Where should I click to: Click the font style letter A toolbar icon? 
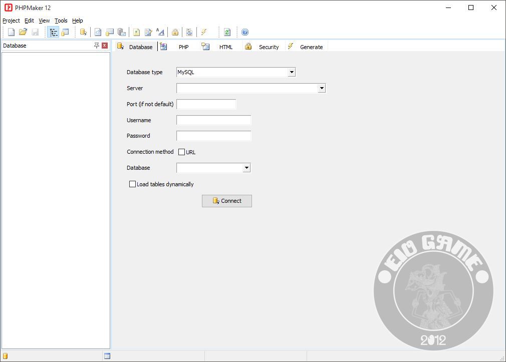coord(160,32)
